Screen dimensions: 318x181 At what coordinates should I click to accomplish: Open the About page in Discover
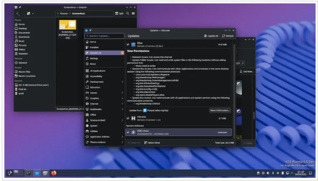coord(105,64)
